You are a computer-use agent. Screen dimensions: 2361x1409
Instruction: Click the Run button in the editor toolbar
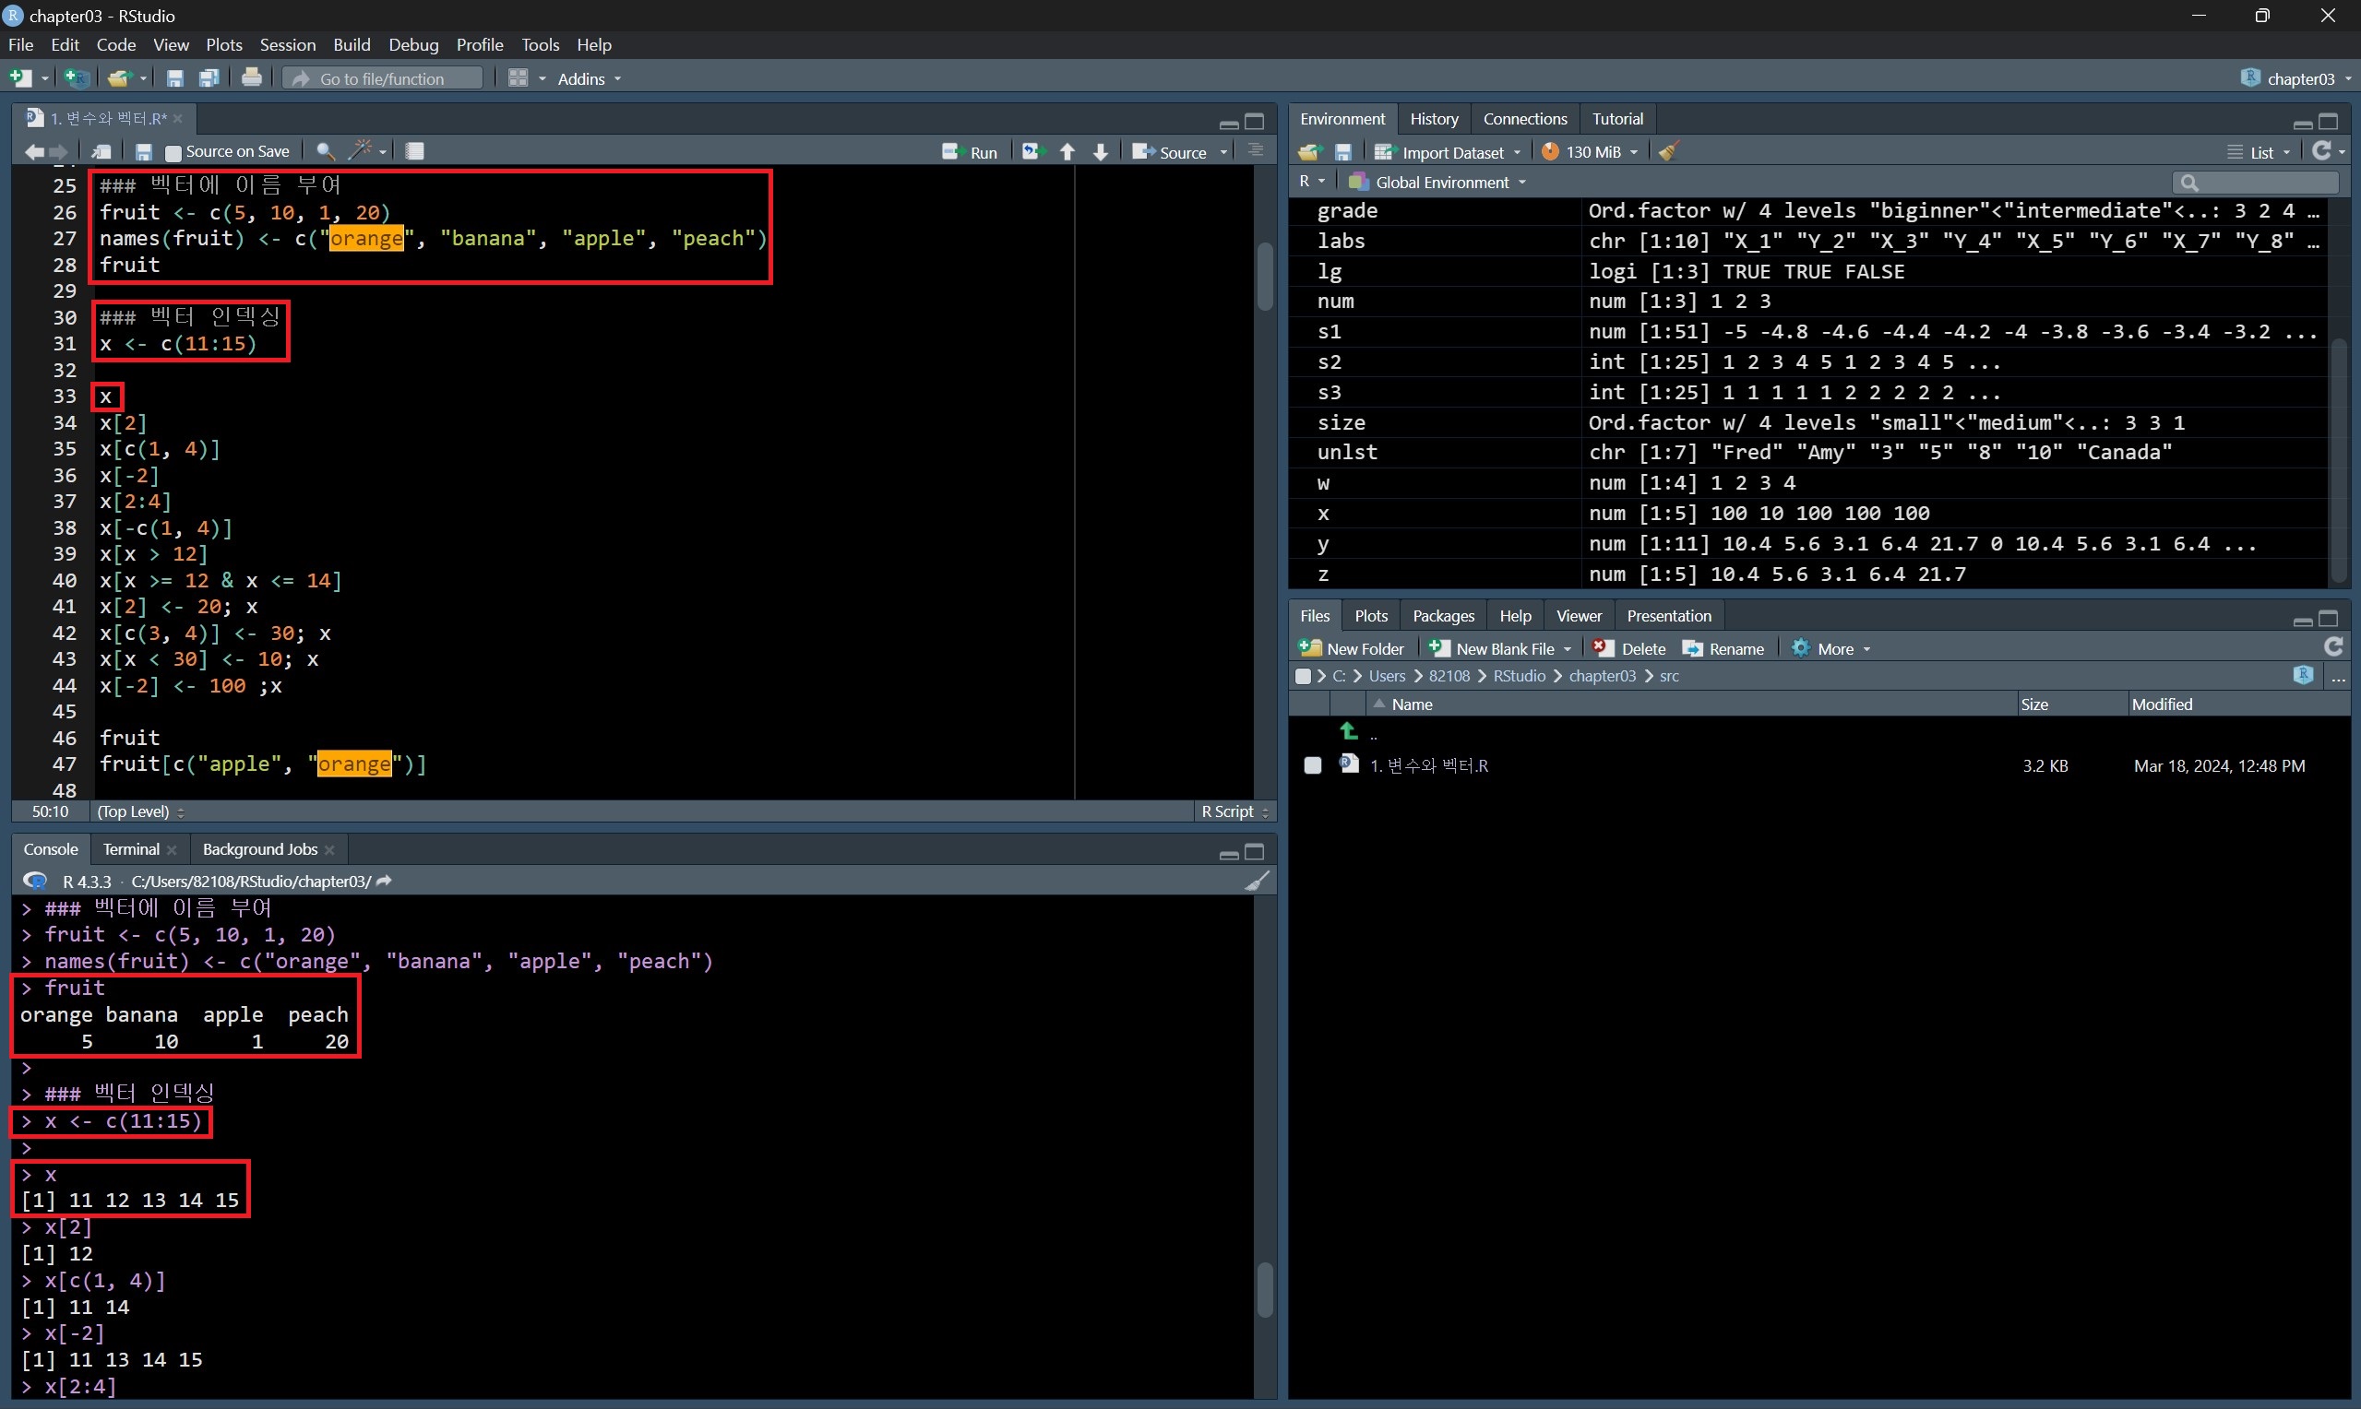tap(970, 152)
